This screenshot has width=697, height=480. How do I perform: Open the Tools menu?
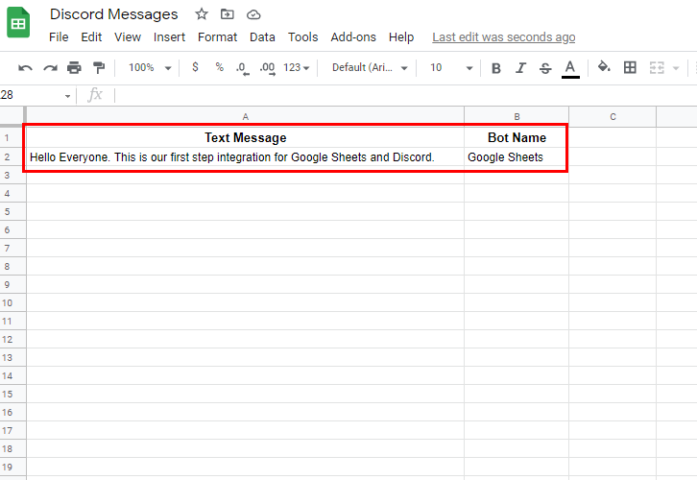pos(302,36)
